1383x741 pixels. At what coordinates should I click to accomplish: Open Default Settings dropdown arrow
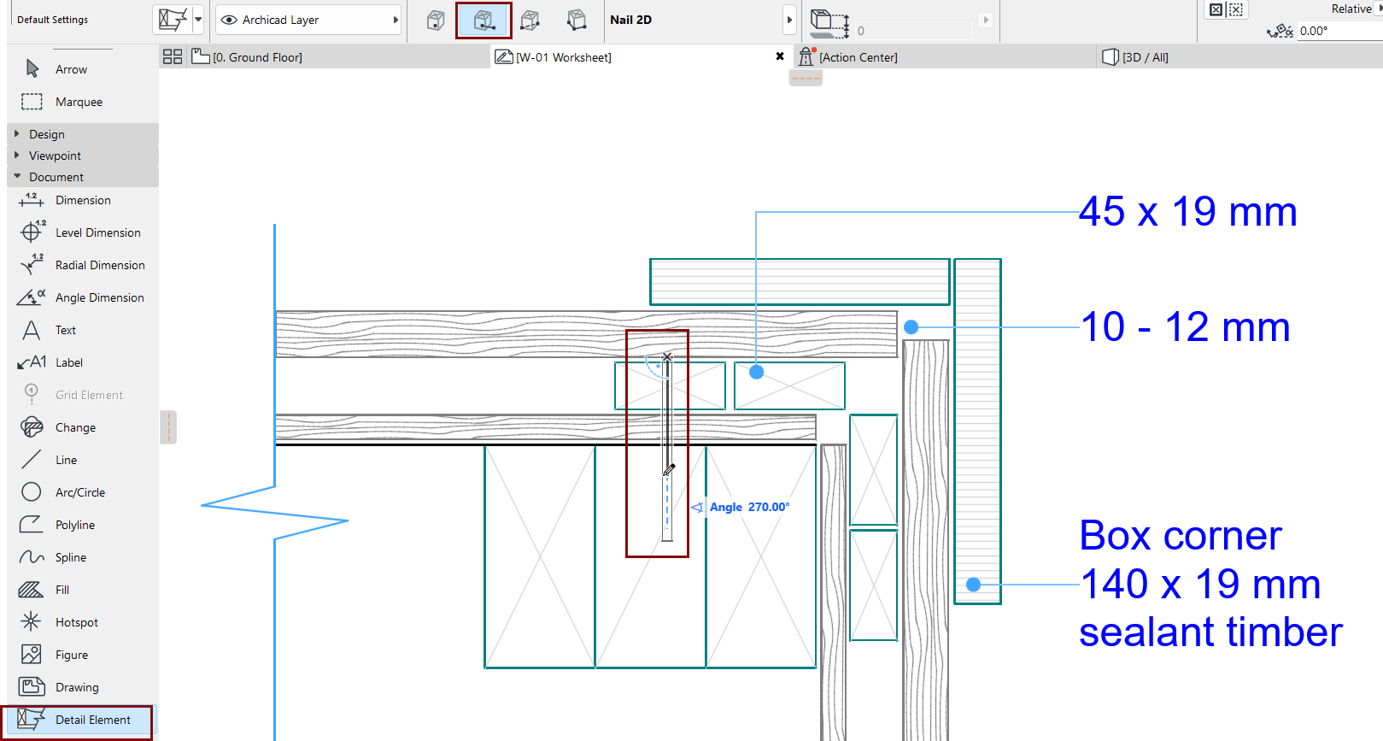pyautogui.click(x=198, y=19)
